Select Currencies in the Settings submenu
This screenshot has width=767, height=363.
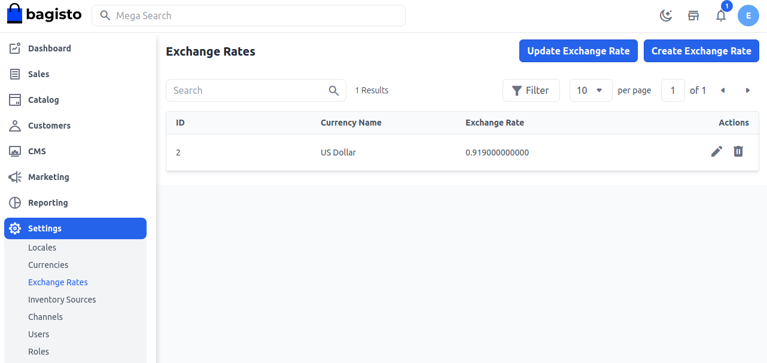tap(48, 265)
